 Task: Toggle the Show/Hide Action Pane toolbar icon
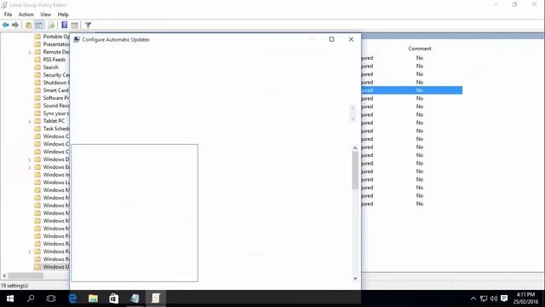click(x=74, y=25)
